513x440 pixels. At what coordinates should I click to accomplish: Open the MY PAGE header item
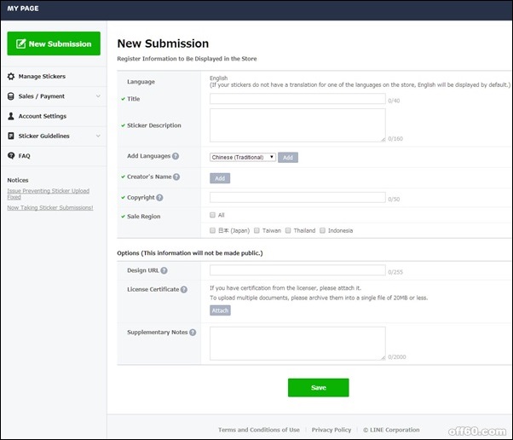[25, 9]
